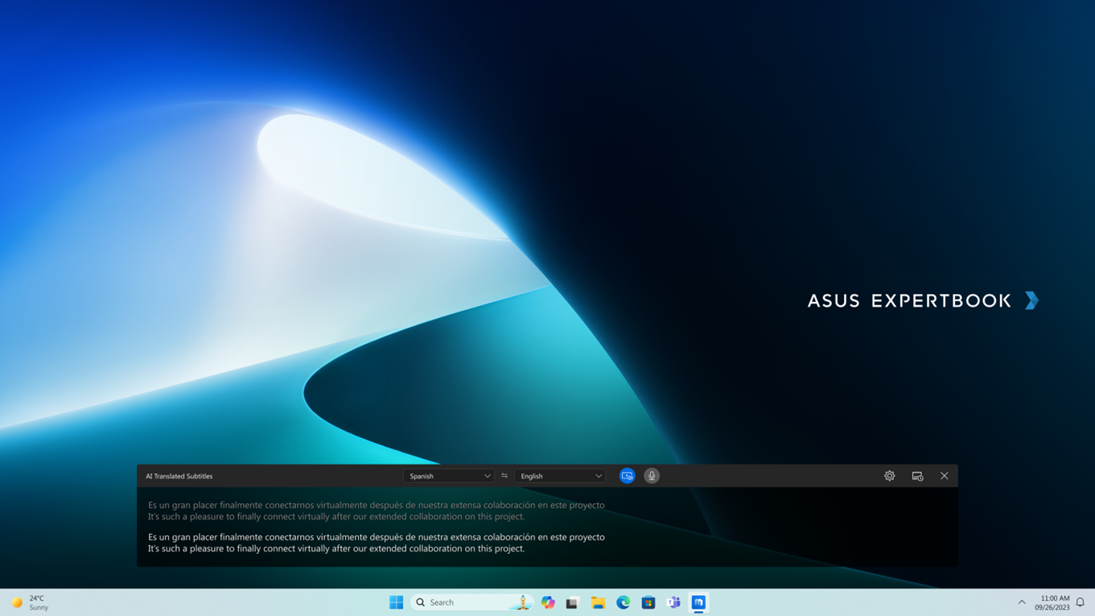Viewport: 1095px width, 616px height.
Task: Show hidden icons in system tray
Action: click(1022, 602)
